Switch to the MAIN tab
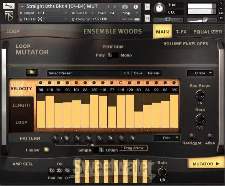 pyautogui.click(x=162, y=32)
